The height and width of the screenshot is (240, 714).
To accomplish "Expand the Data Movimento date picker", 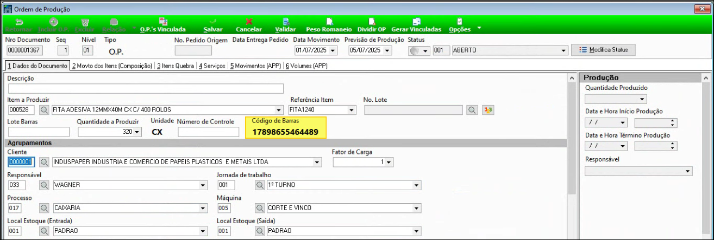I will click(x=333, y=50).
